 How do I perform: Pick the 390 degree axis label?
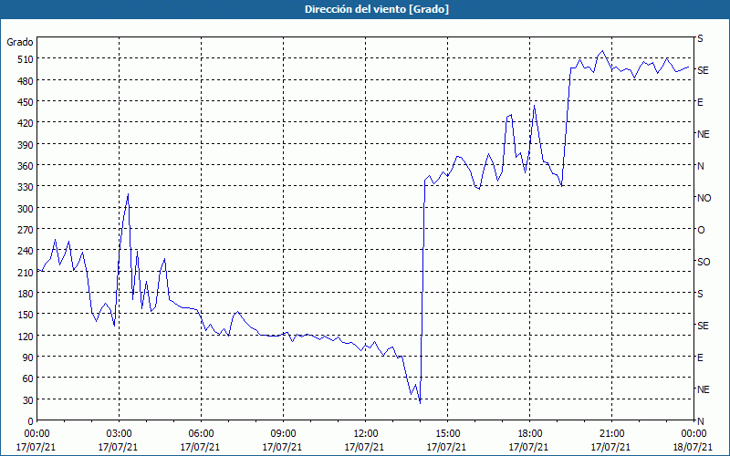pos(26,145)
